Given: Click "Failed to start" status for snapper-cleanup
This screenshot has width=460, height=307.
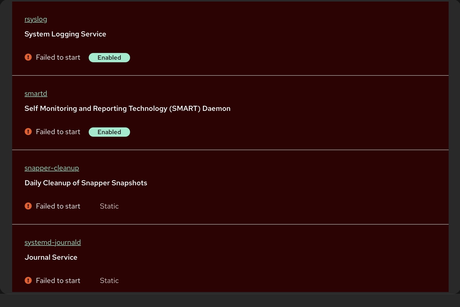Looking at the screenshot, I should point(58,206).
